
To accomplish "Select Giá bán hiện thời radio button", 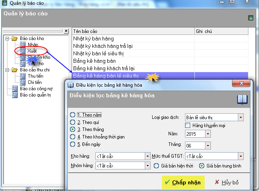I will tap(156, 166).
